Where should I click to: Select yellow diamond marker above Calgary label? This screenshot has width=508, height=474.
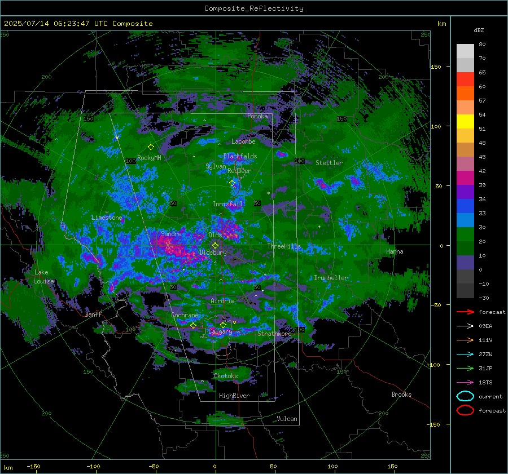[x=223, y=325]
